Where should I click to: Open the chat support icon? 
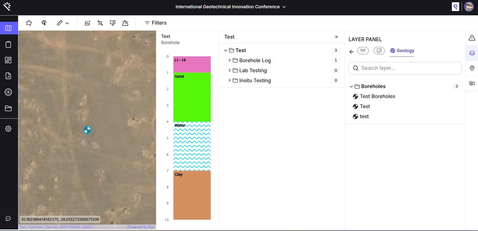[8, 218]
